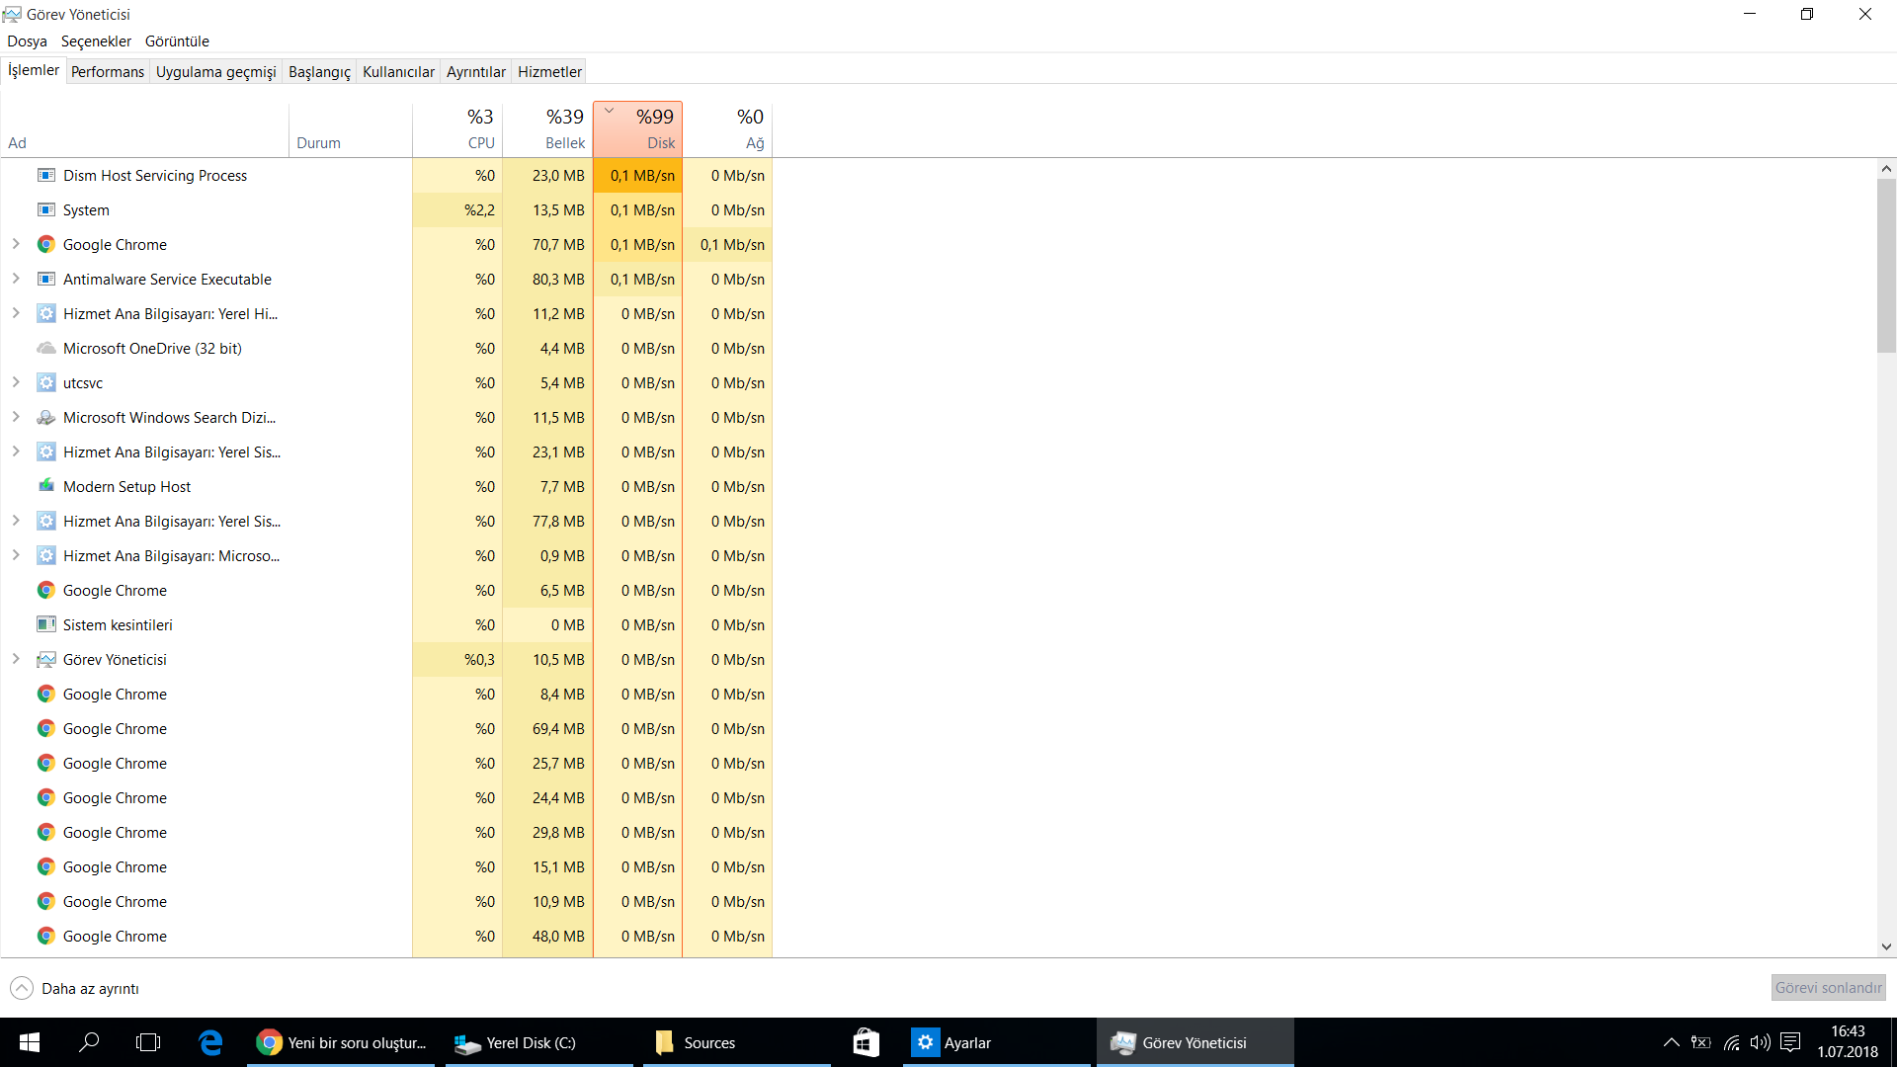Click the Wi-Fi network tray icon
Viewport: 1897px width, 1067px height.
[x=1731, y=1042]
